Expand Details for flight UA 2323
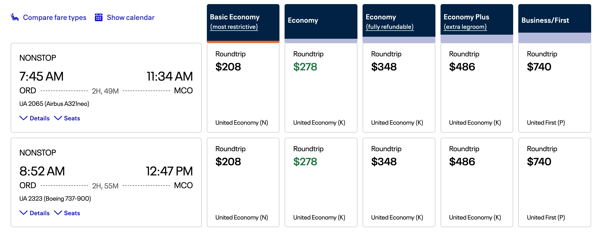This screenshot has height=232, width=596. click(35, 213)
